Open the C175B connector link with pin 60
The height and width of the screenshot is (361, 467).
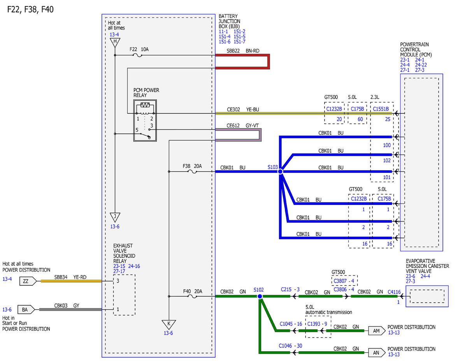[x=357, y=109]
